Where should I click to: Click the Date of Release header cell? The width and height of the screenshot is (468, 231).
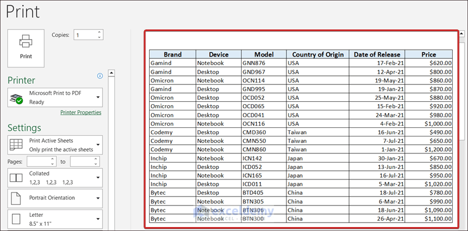pyautogui.click(x=377, y=54)
